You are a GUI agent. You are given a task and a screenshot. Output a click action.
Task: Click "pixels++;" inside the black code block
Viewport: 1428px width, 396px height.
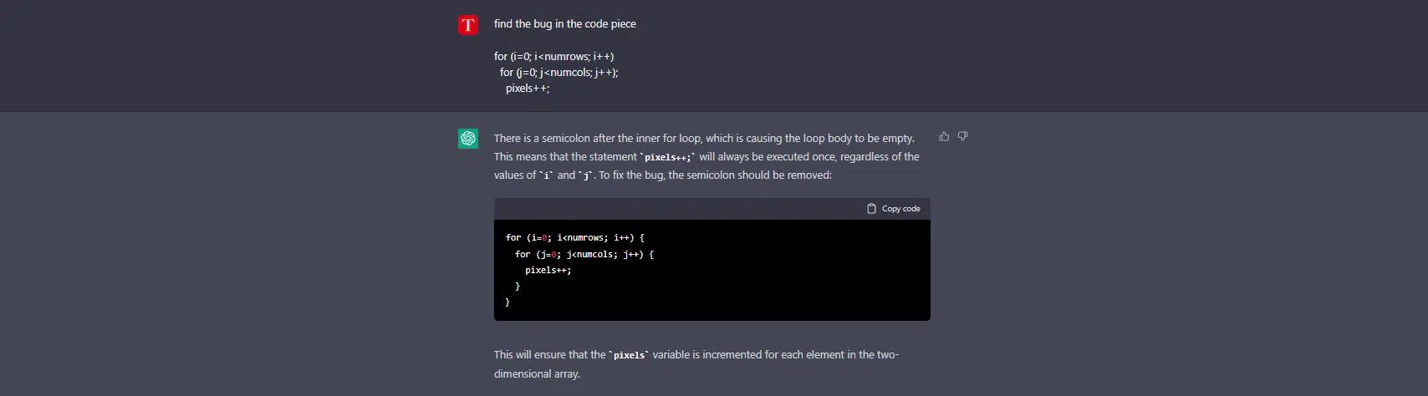(x=548, y=271)
